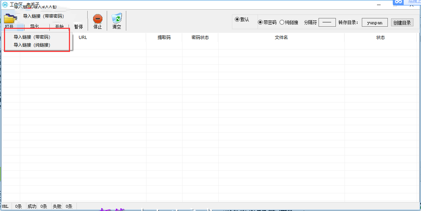Viewport: 421px width, 211px height.
Task: Click the 转存目录 field containing yunpan
Action: coord(374,23)
